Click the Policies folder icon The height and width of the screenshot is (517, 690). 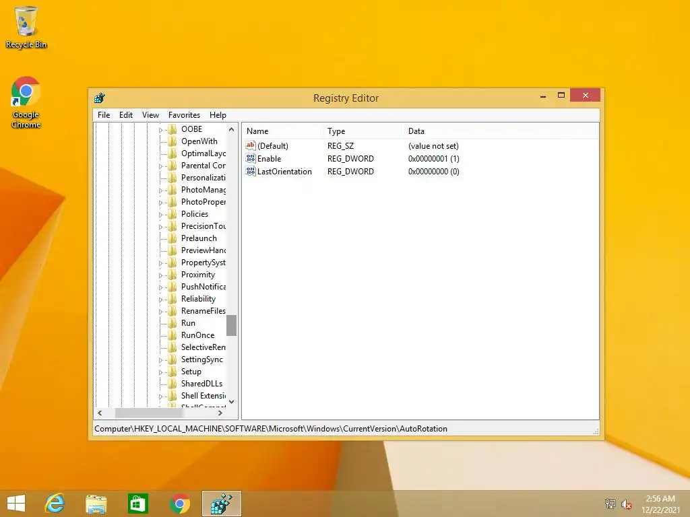172,213
